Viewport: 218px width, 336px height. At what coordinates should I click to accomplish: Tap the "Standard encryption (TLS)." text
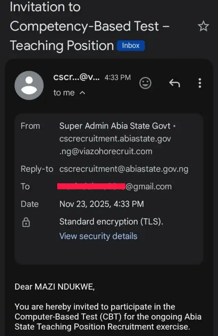pos(111,221)
